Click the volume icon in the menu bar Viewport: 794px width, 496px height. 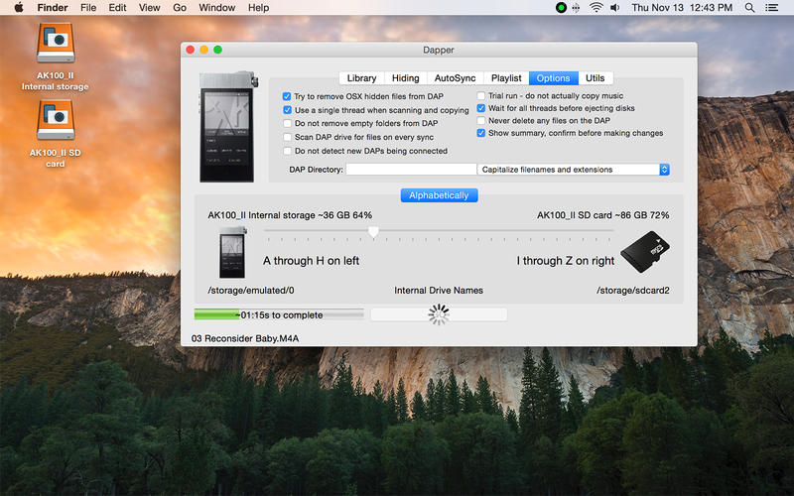pos(614,8)
